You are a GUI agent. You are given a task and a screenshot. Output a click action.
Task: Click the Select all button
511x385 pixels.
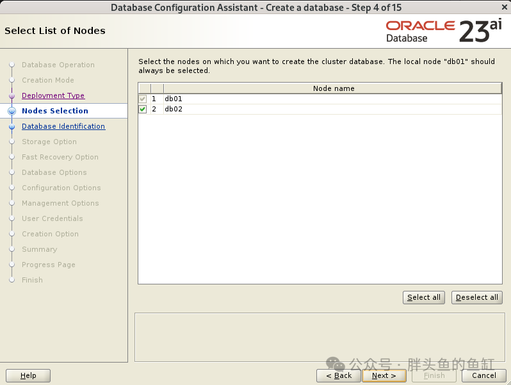[424, 297]
